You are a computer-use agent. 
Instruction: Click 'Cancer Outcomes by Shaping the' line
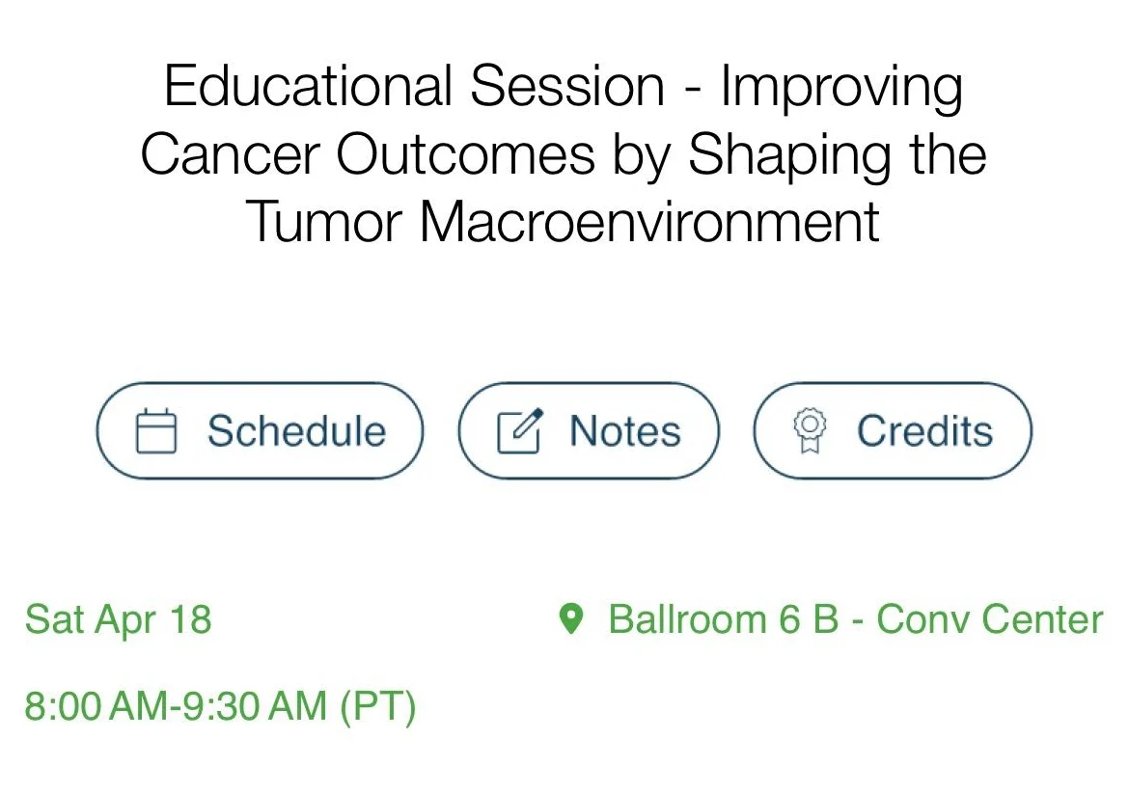[x=564, y=154]
